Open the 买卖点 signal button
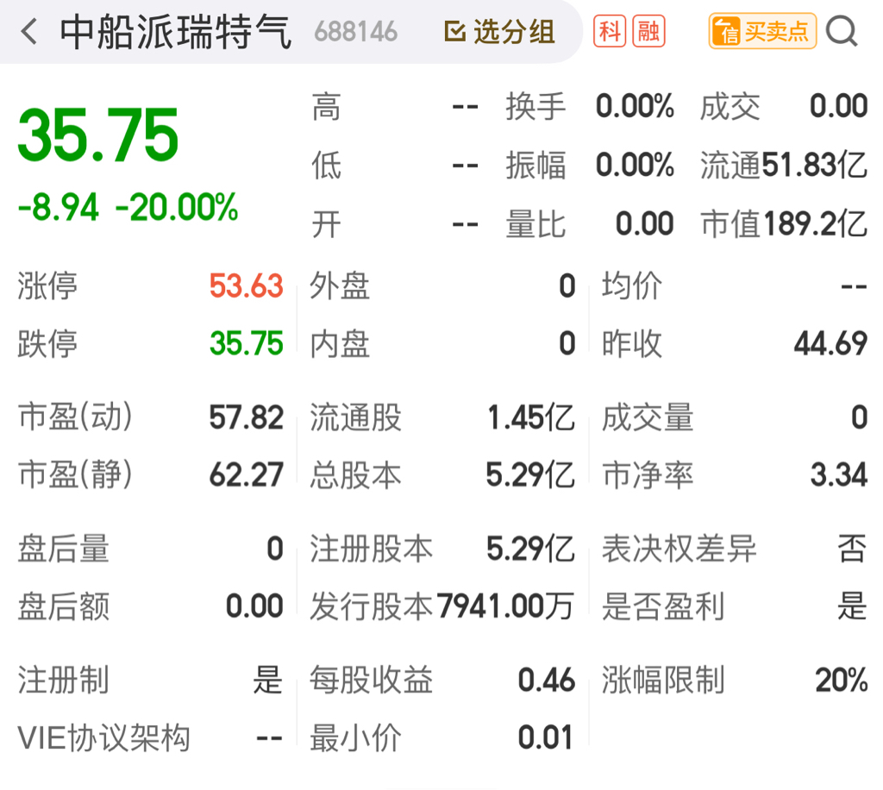Screen dimensions: 883x790 click(762, 32)
